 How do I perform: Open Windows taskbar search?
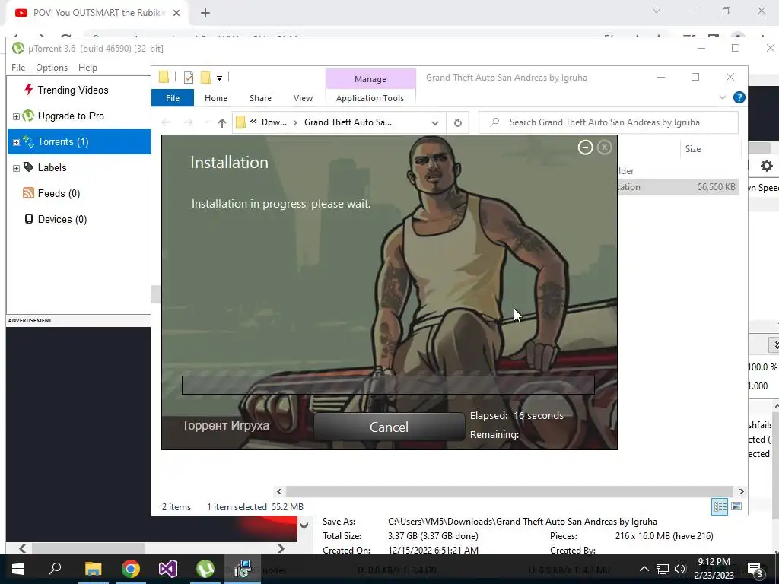[x=55, y=569]
